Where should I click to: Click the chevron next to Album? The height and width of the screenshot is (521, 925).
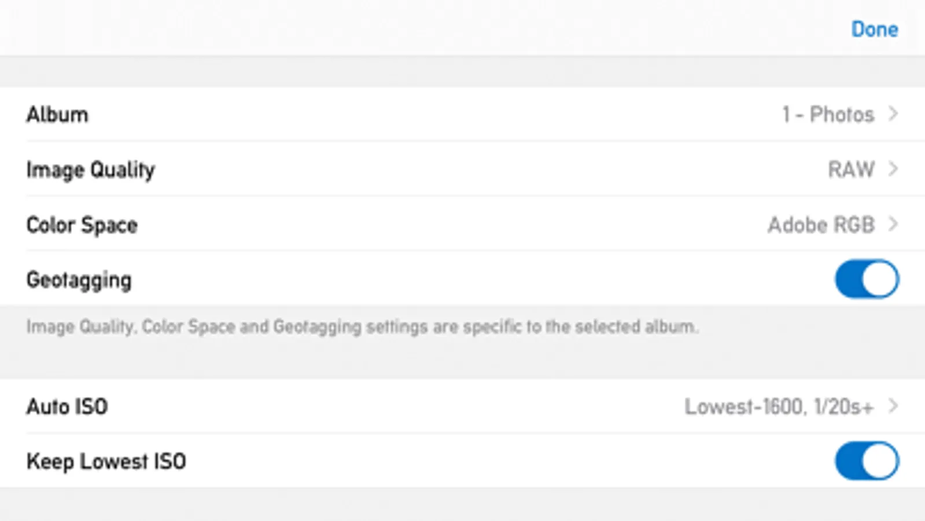pos(893,114)
